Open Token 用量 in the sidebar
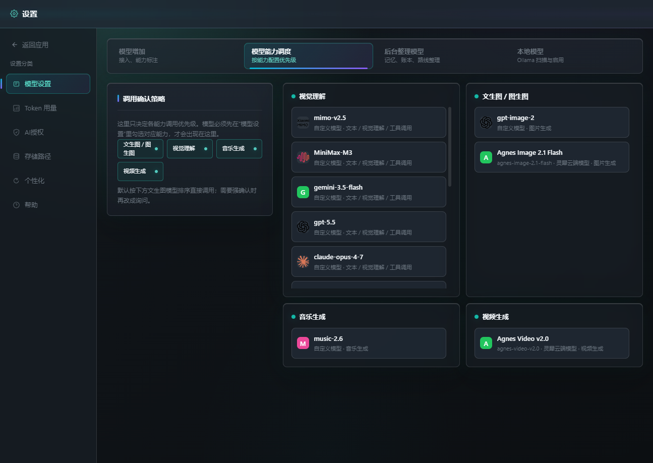The image size is (653, 463). 48,108
